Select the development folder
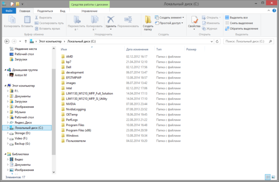Screen dimensions: 279x182 pyautogui.click(x=75, y=73)
